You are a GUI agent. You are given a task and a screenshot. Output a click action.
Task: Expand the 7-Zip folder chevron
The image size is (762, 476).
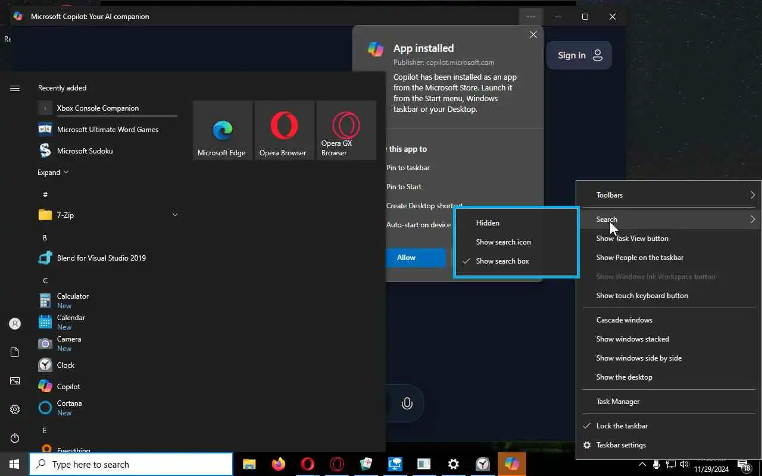(x=174, y=215)
